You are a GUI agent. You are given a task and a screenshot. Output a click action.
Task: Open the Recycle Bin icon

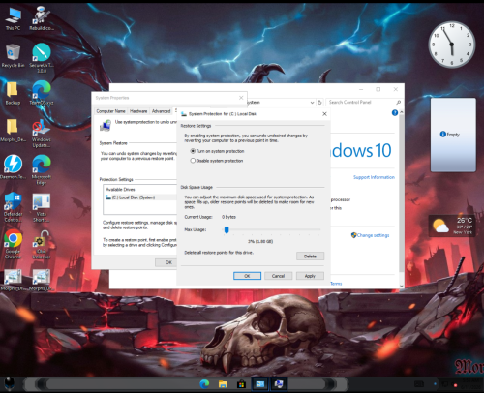coord(13,55)
